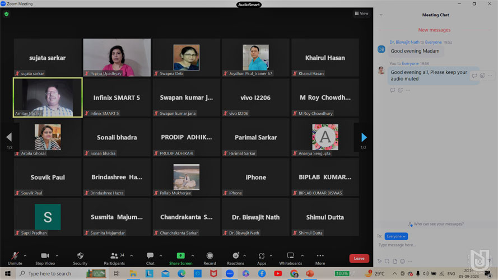This screenshot has width=498, height=280.
Task: Expand share options arrow beside Share Screen
Action: tap(193, 255)
